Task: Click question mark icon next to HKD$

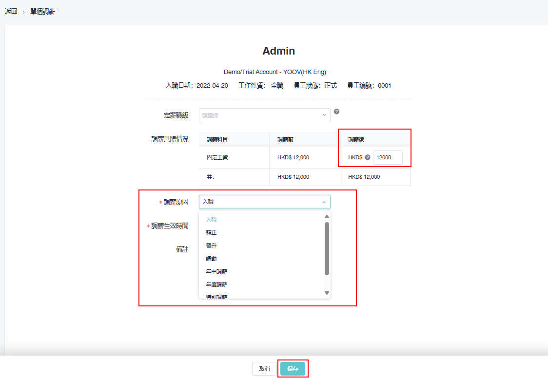Action: pyautogui.click(x=368, y=157)
